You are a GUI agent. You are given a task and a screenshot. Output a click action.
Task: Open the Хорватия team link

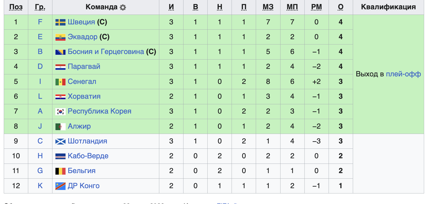tap(84, 96)
